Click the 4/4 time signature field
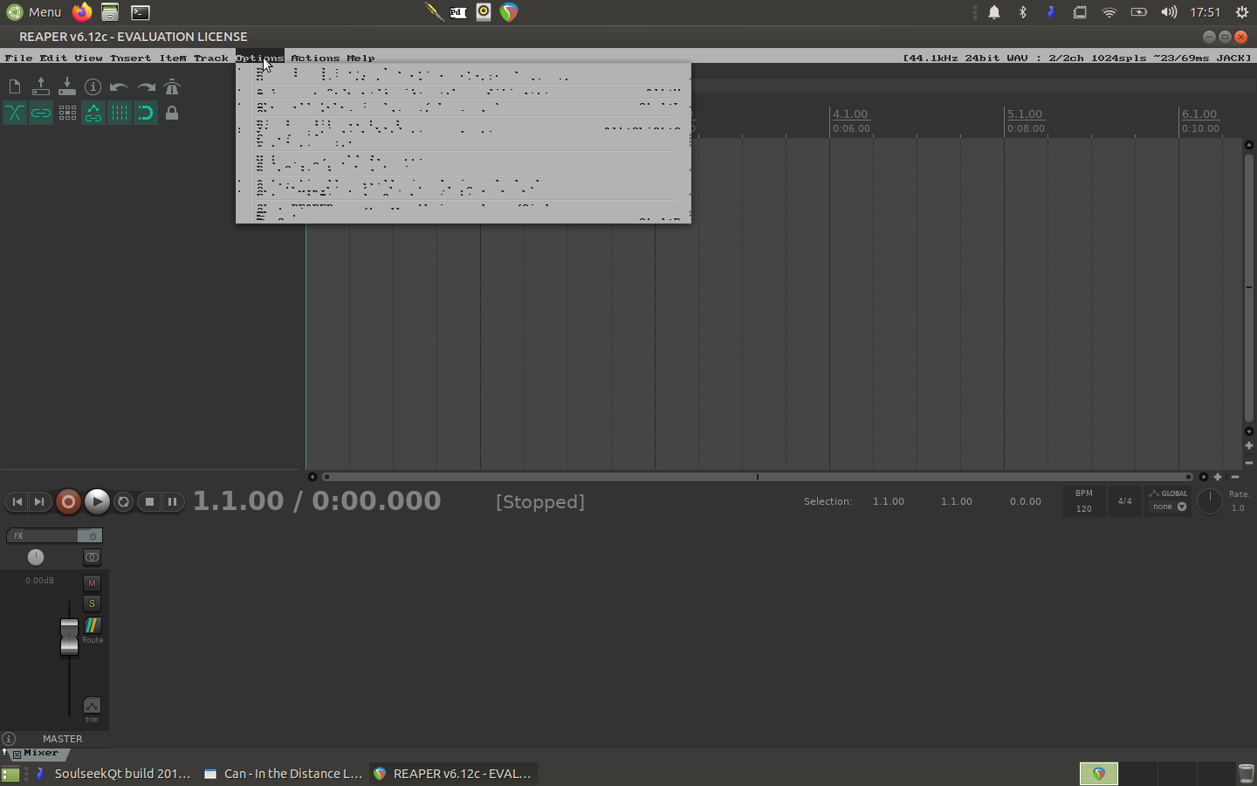This screenshot has width=1257, height=786. (x=1124, y=501)
